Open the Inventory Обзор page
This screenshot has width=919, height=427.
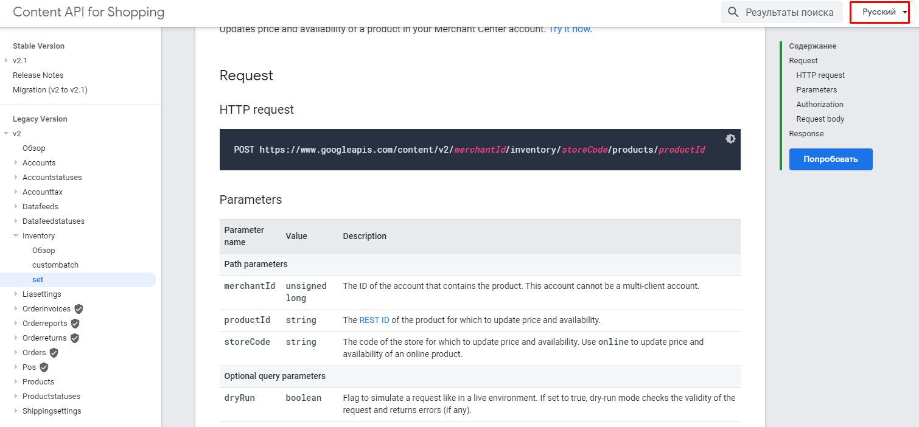[x=44, y=251]
